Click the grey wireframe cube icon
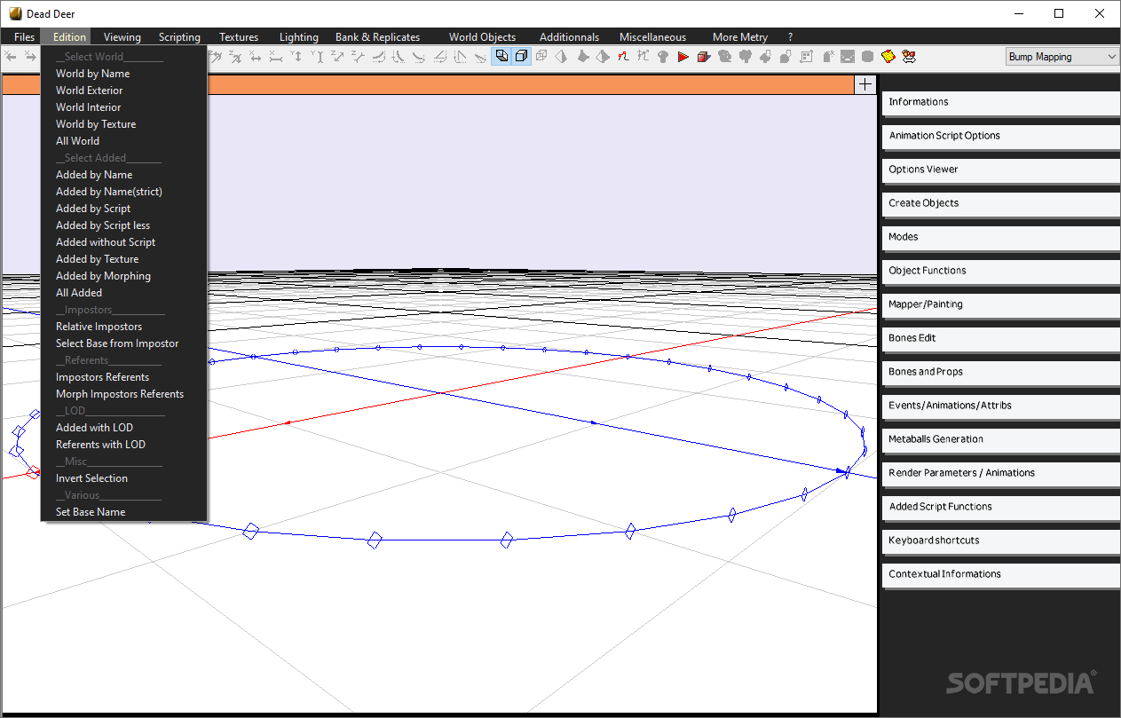The width and height of the screenshot is (1121, 718). 541,57
